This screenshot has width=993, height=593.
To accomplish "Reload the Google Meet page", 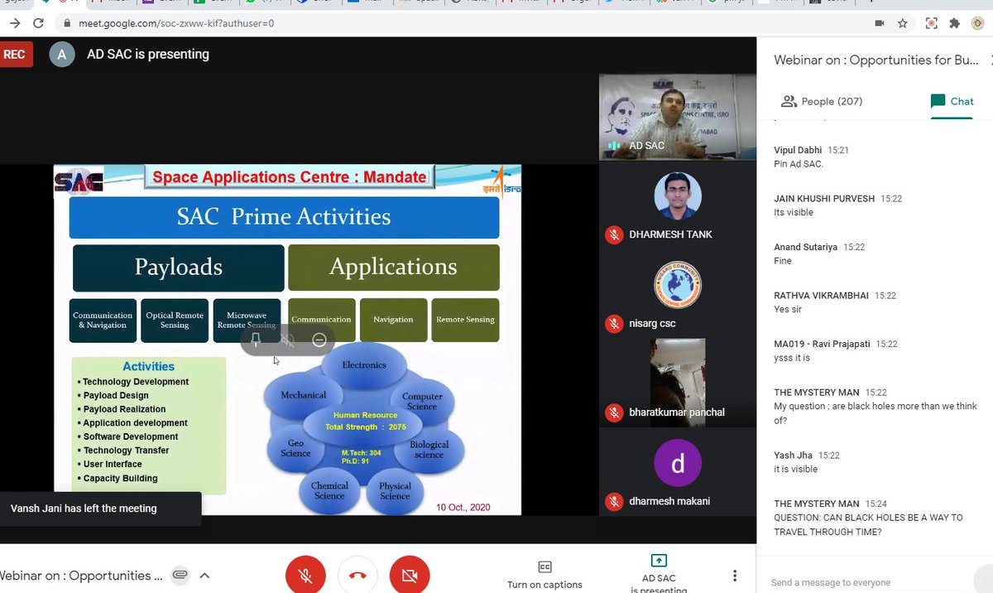I will click(40, 23).
